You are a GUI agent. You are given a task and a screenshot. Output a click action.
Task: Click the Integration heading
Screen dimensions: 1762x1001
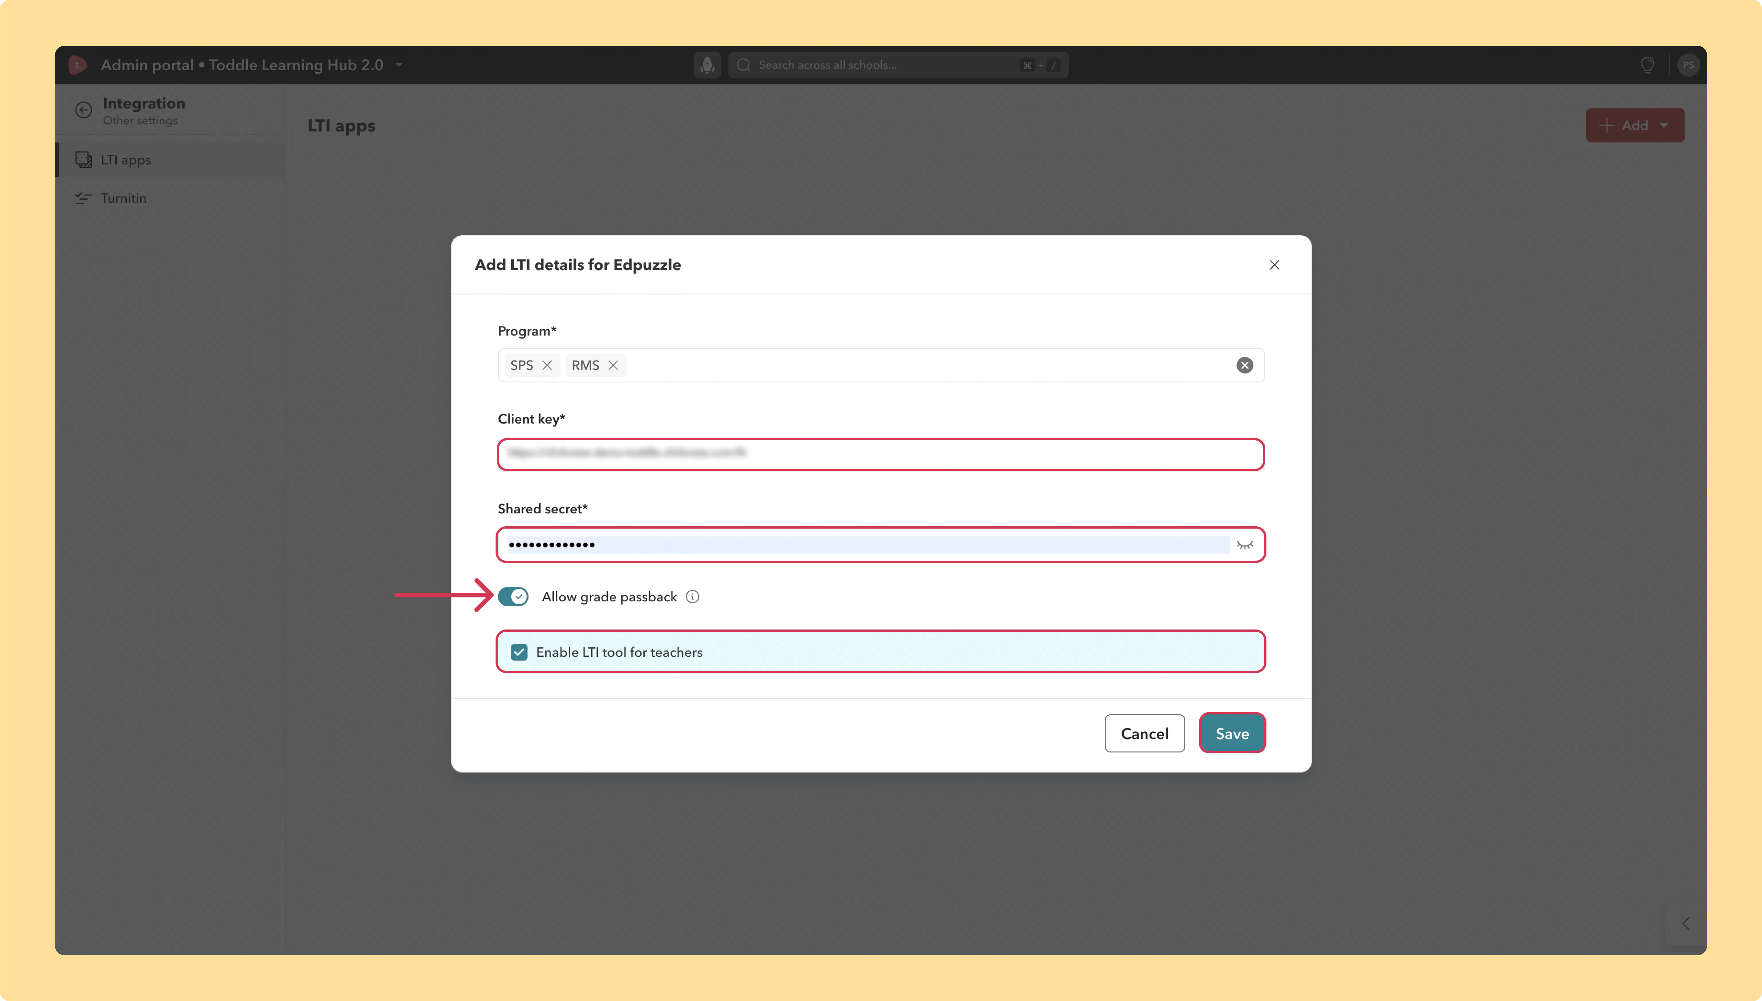pos(144,103)
